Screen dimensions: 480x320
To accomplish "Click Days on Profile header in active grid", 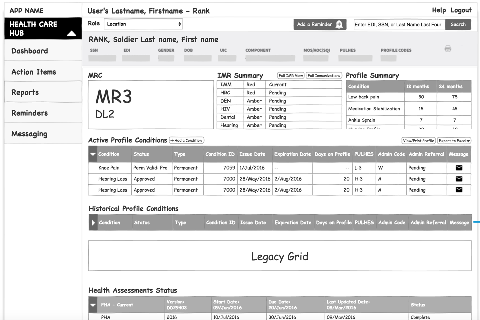I will pyautogui.click(x=332, y=154).
